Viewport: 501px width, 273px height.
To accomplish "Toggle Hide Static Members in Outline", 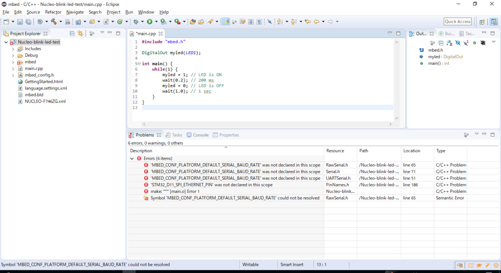I will point(466,43).
